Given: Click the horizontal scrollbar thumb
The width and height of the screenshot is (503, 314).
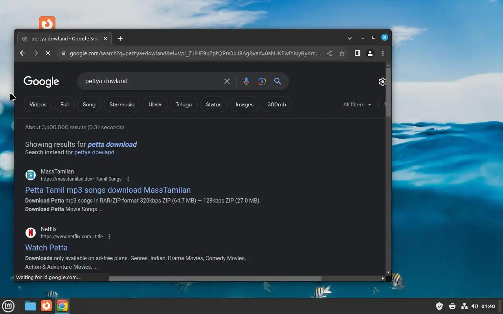Looking at the screenshot, I should tap(215, 278).
